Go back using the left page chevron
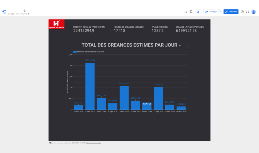The height and width of the screenshot is (153, 259). (8, 14)
